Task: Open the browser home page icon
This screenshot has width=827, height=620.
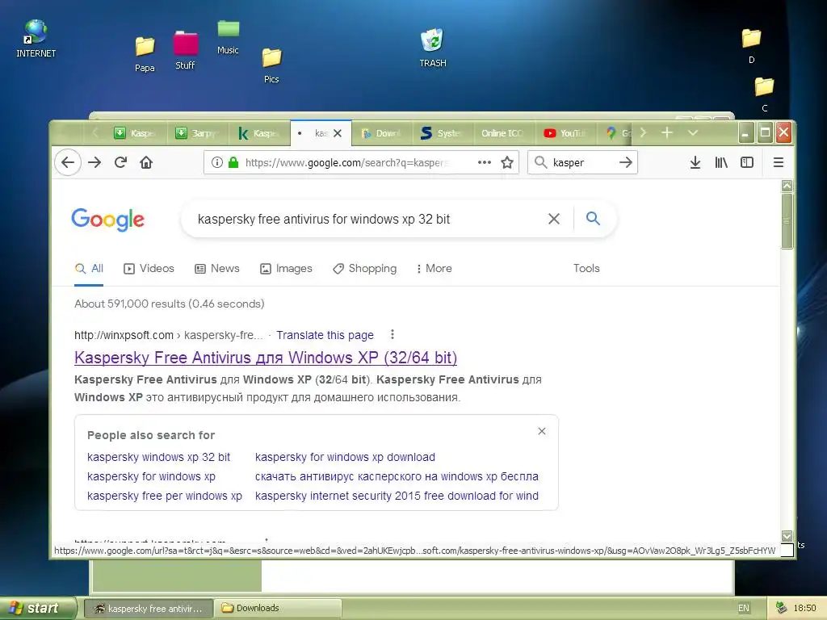Action: (x=146, y=162)
